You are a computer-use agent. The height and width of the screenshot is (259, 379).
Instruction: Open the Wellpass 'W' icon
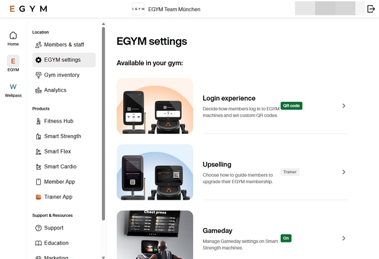13,87
